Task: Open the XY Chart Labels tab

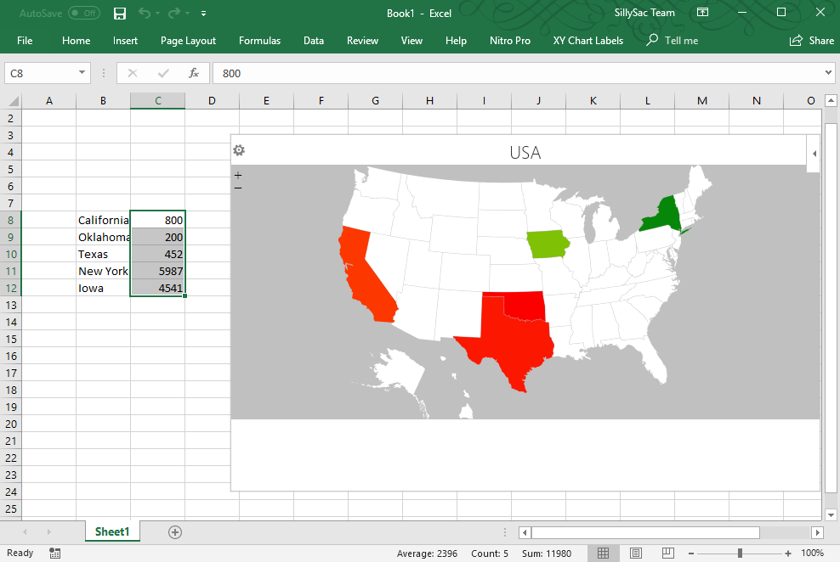Action: tap(587, 41)
